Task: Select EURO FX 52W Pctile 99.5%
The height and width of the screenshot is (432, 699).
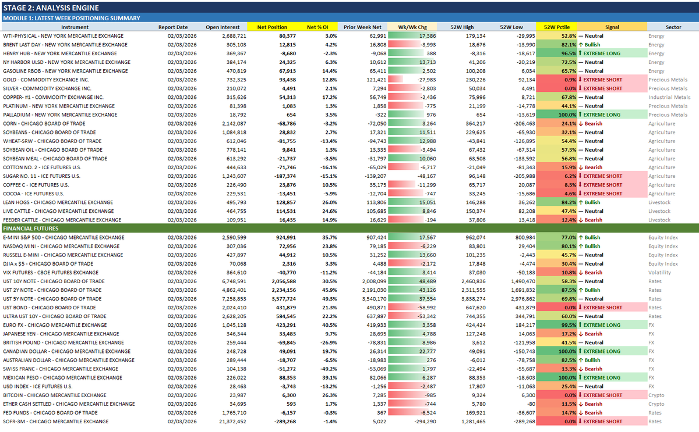Action: (557, 325)
